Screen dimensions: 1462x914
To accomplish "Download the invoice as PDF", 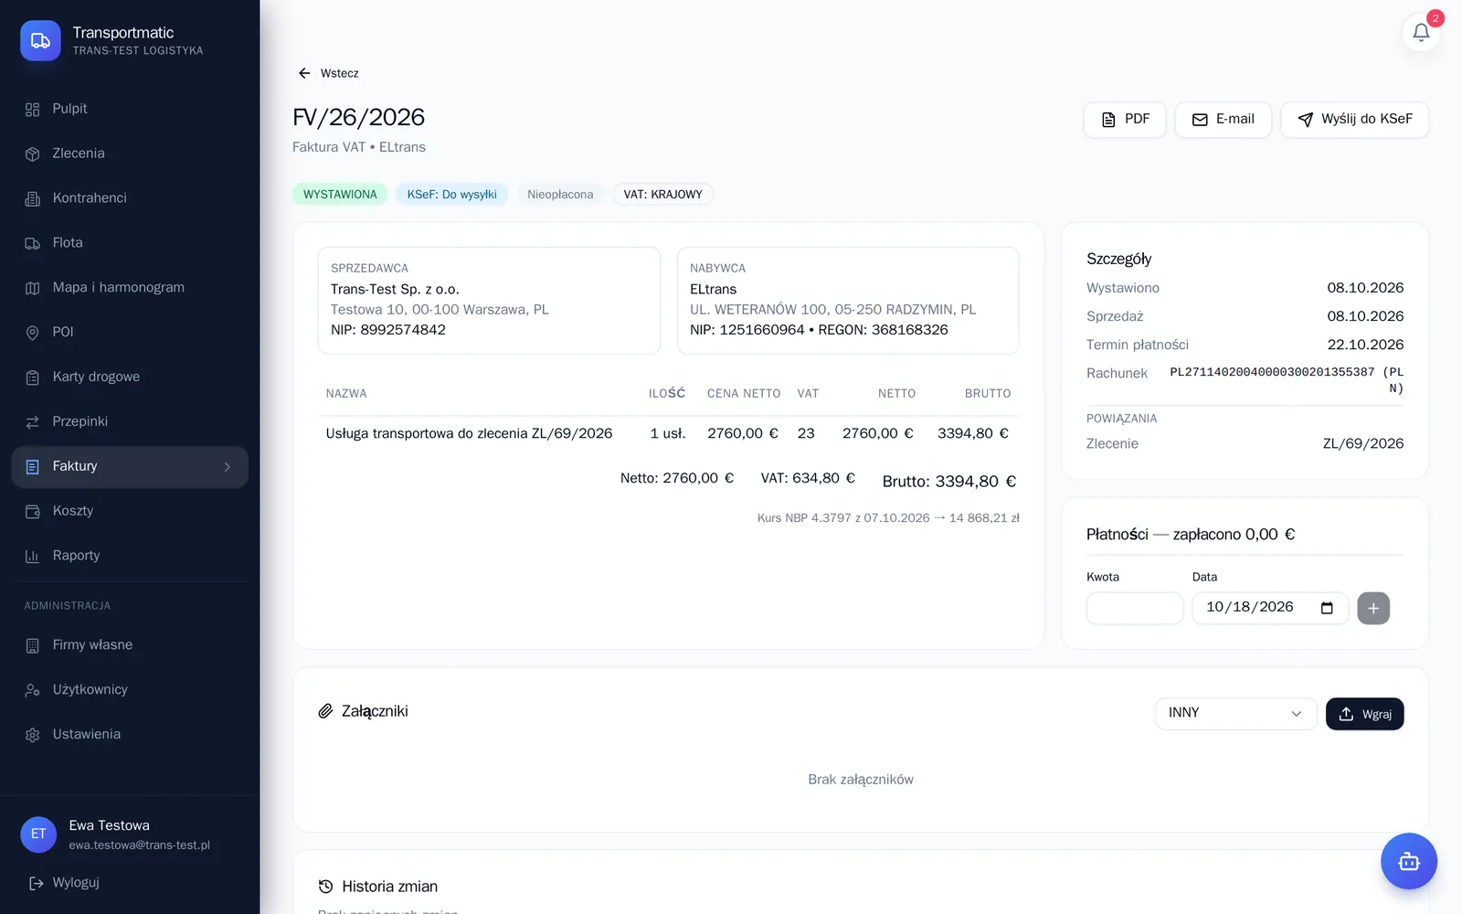I will point(1125,120).
